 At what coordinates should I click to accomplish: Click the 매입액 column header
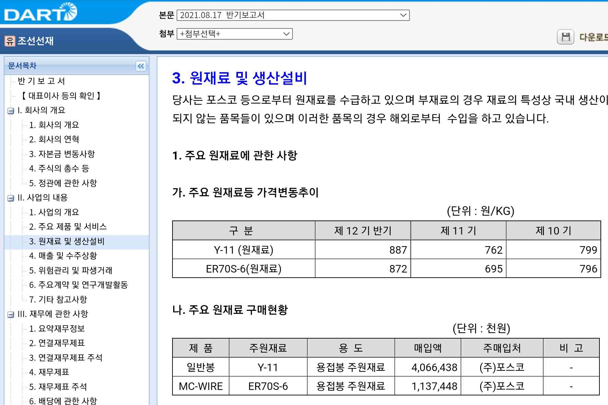[x=428, y=348]
